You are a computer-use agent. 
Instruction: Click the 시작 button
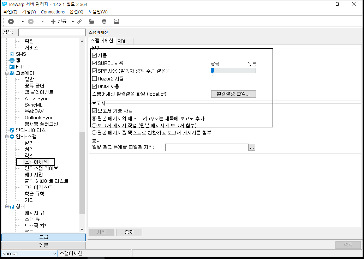click(x=101, y=232)
